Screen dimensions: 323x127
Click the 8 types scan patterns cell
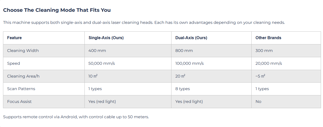[183, 89]
